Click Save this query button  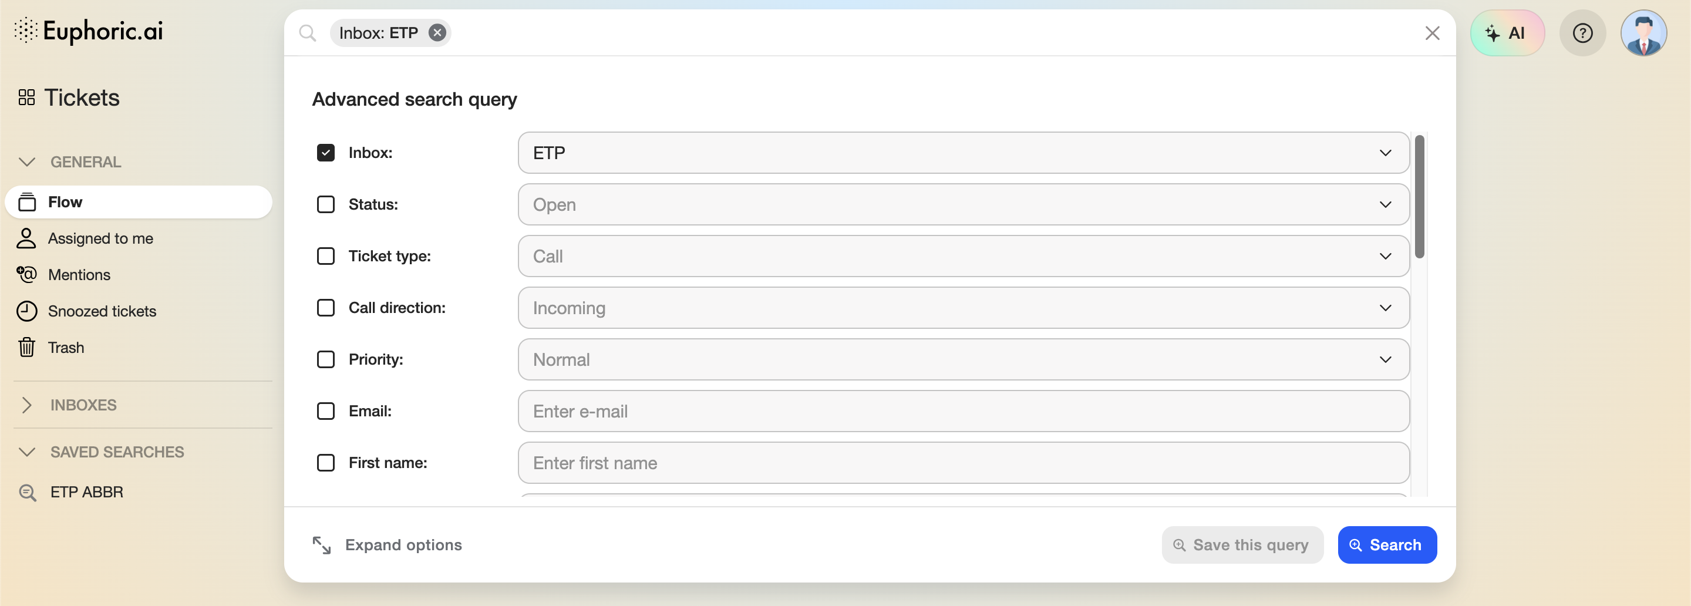coord(1242,545)
